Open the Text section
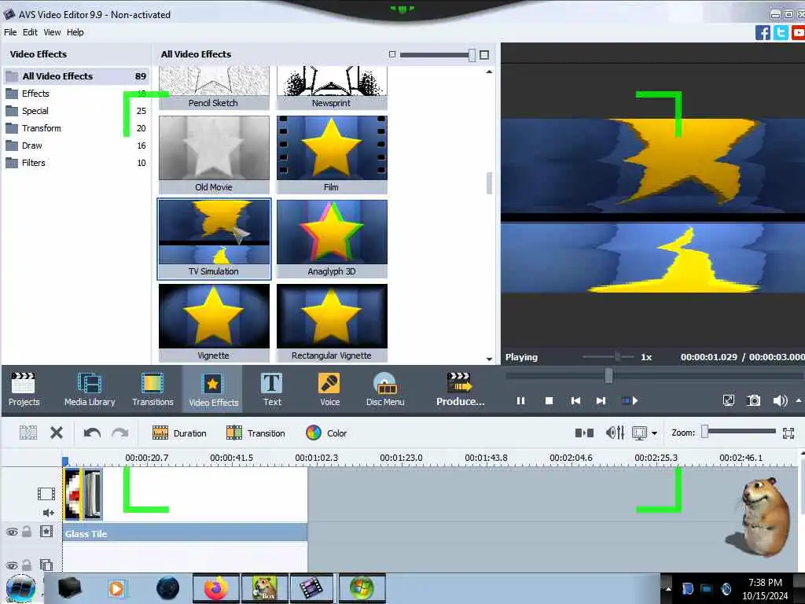Image resolution: width=805 pixels, height=604 pixels. coord(272,389)
